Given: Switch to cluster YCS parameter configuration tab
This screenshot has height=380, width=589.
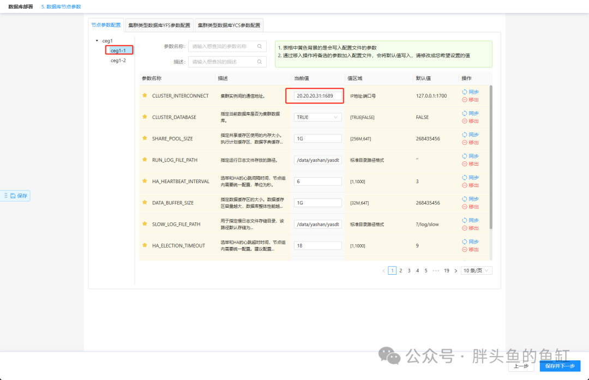Looking at the screenshot, I should [229, 25].
